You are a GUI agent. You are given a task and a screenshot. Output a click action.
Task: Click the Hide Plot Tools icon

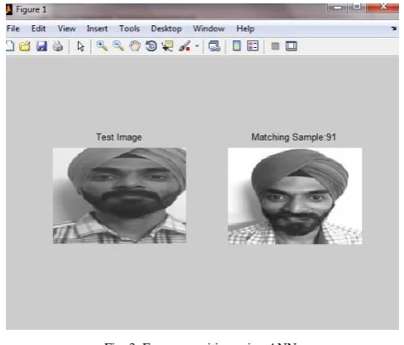275,46
